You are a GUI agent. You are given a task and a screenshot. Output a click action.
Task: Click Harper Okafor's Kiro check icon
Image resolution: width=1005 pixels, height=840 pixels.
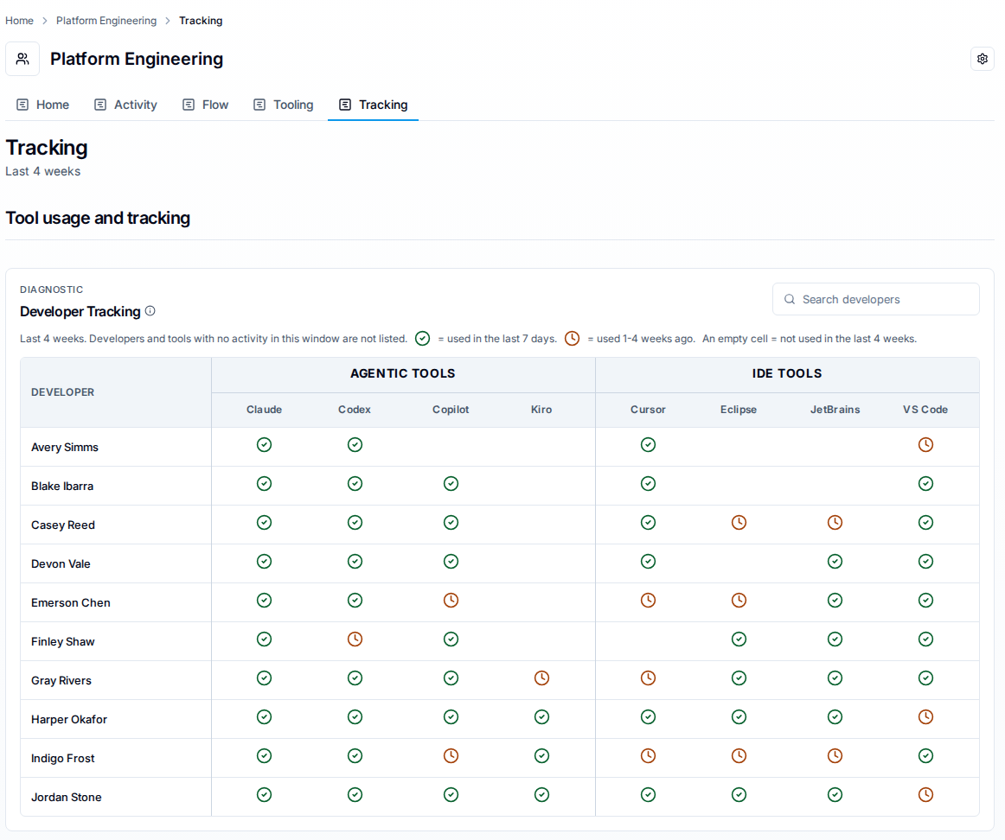click(x=541, y=717)
